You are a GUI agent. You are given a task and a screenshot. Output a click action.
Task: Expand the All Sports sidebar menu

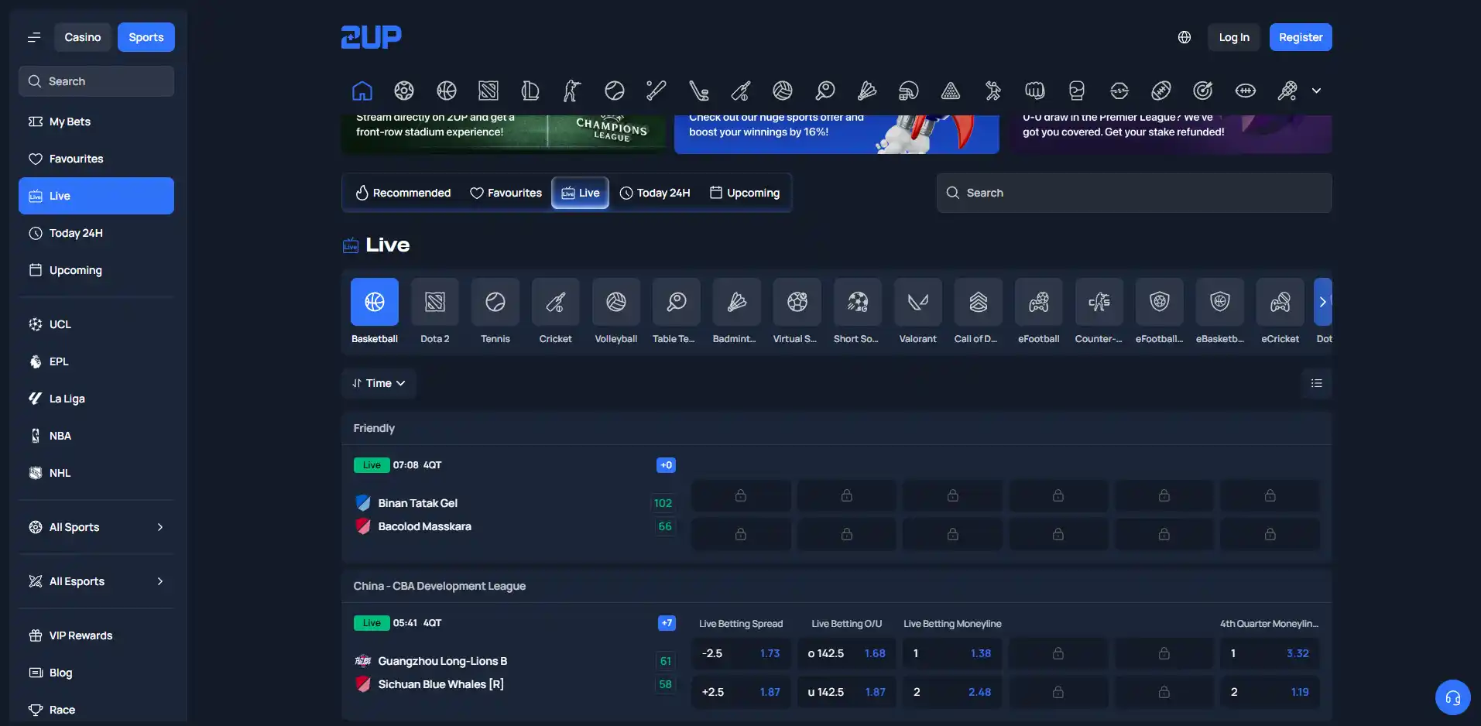click(x=96, y=527)
